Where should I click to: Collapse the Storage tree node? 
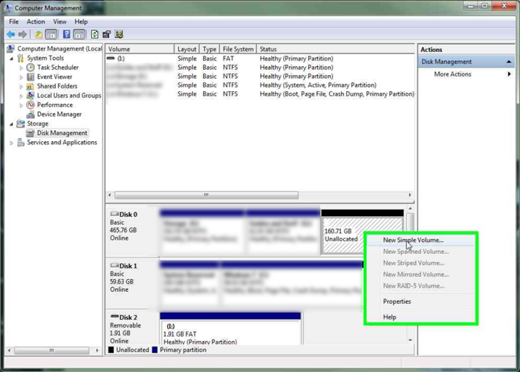(12, 124)
